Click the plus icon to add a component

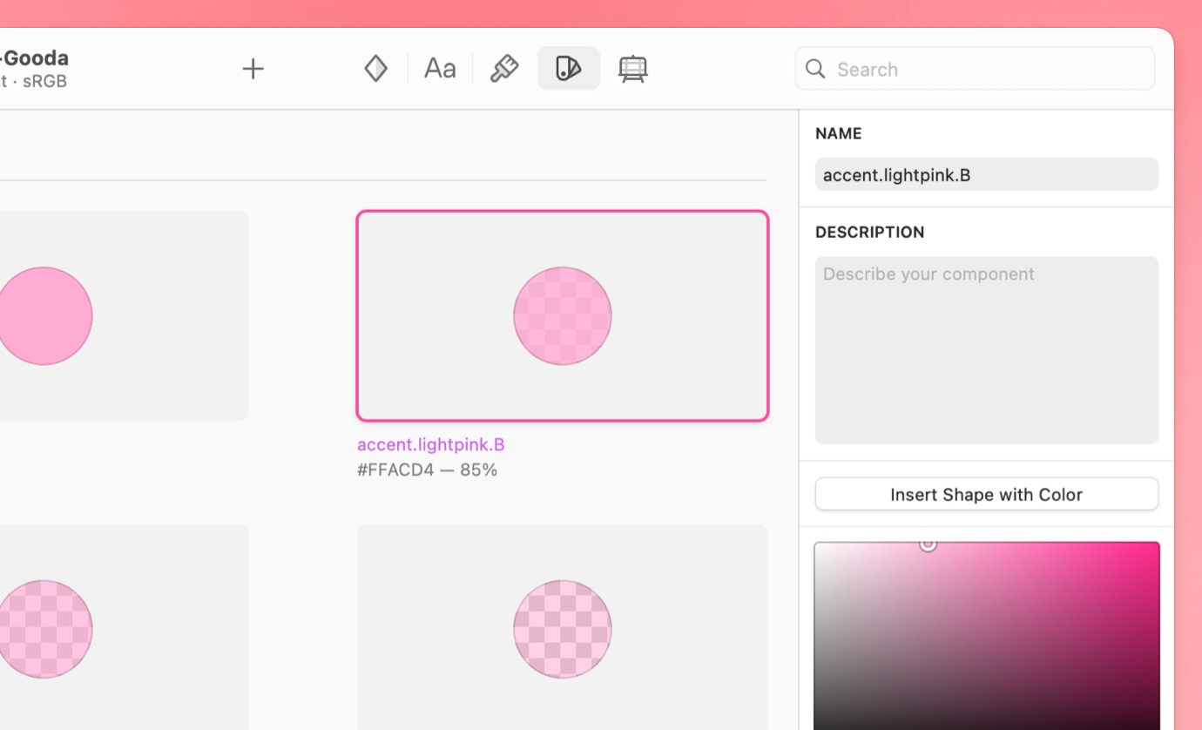(253, 69)
